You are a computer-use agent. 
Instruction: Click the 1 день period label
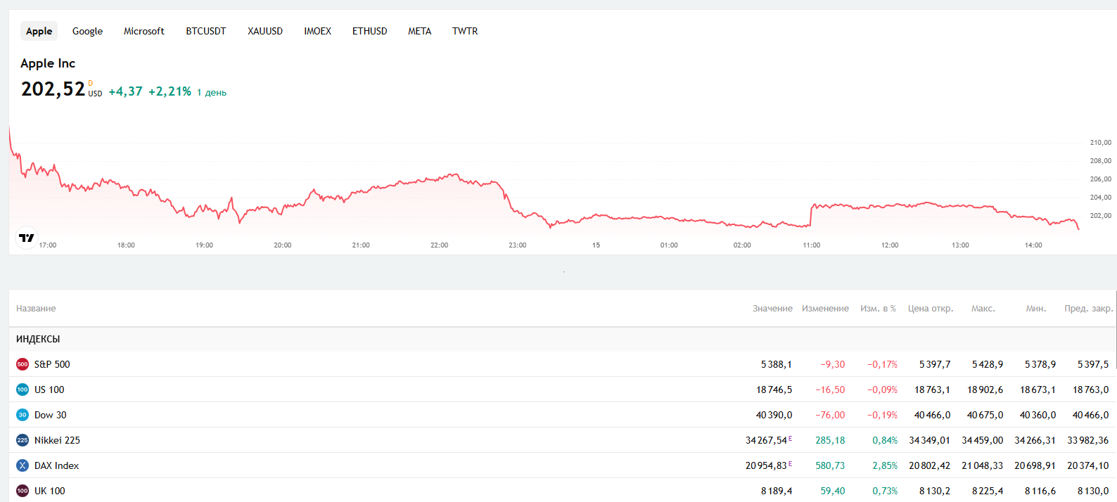coord(212,92)
